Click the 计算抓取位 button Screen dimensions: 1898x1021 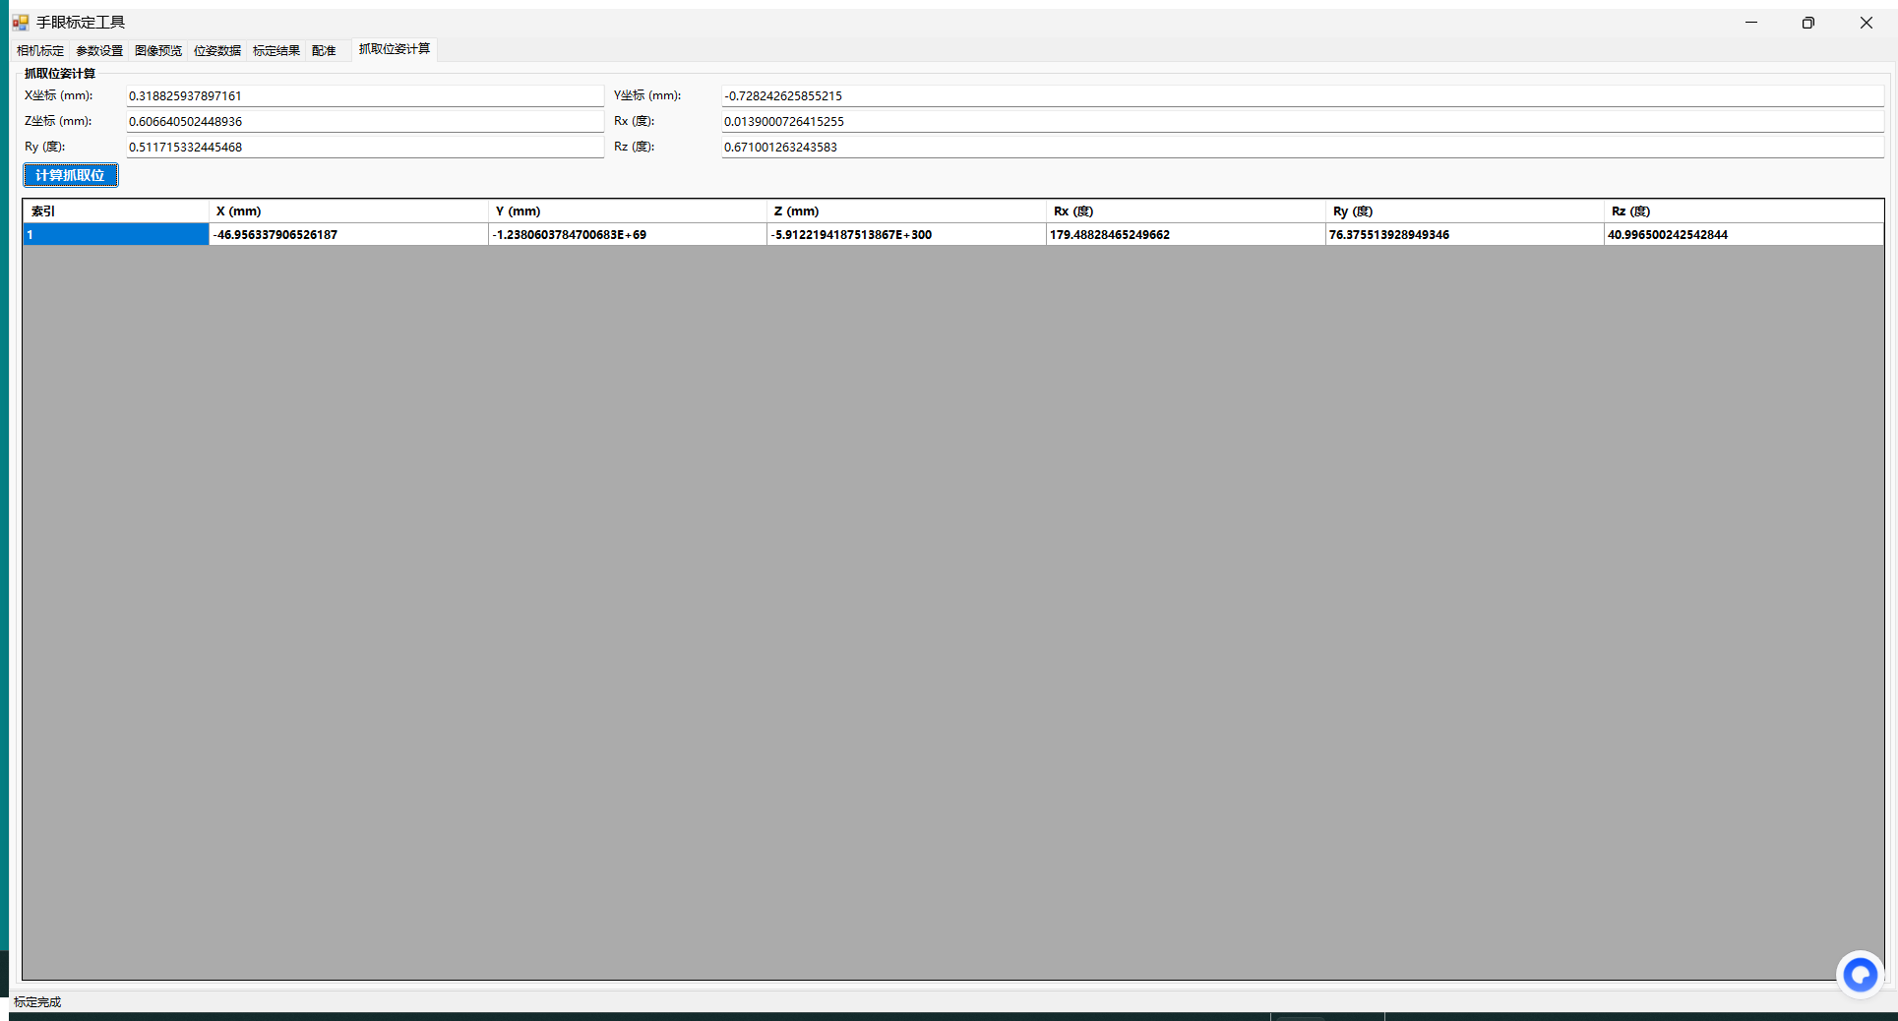pyautogui.click(x=70, y=175)
